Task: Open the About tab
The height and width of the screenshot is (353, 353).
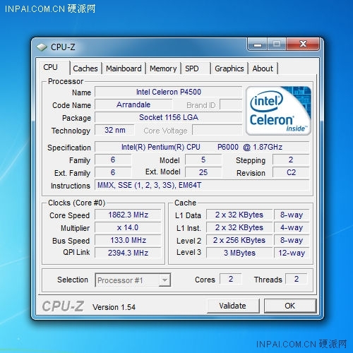Action: pos(263,68)
